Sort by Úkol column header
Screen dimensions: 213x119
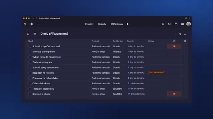tap(31, 41)
